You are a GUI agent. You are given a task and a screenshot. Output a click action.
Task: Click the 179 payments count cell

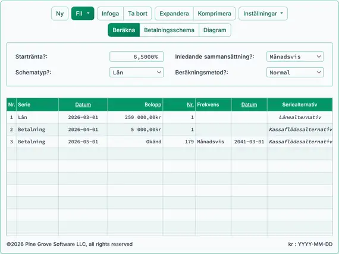coord(179,142)
